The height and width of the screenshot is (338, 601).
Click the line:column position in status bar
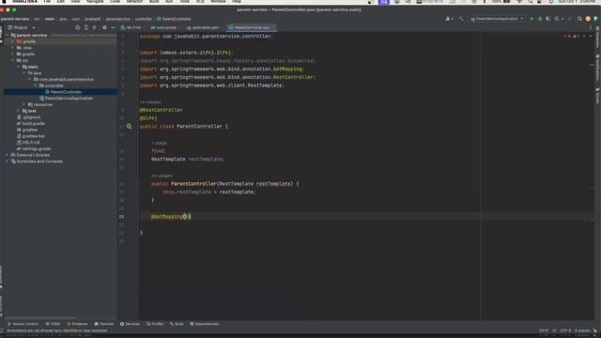[544, 330]
